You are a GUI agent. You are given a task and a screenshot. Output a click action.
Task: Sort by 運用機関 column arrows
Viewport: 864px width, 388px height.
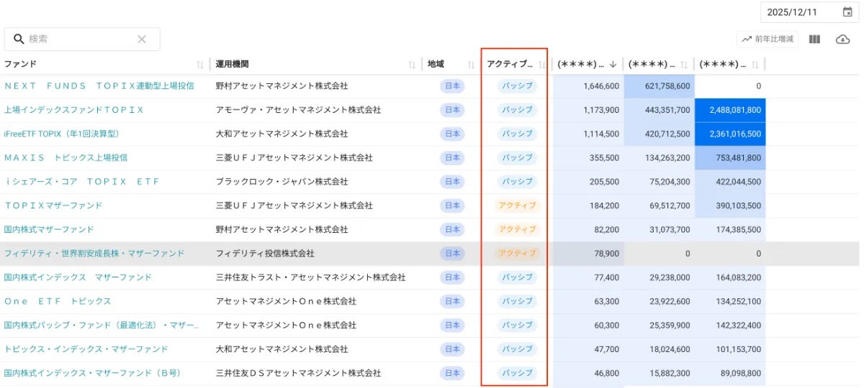coord(412,65)
